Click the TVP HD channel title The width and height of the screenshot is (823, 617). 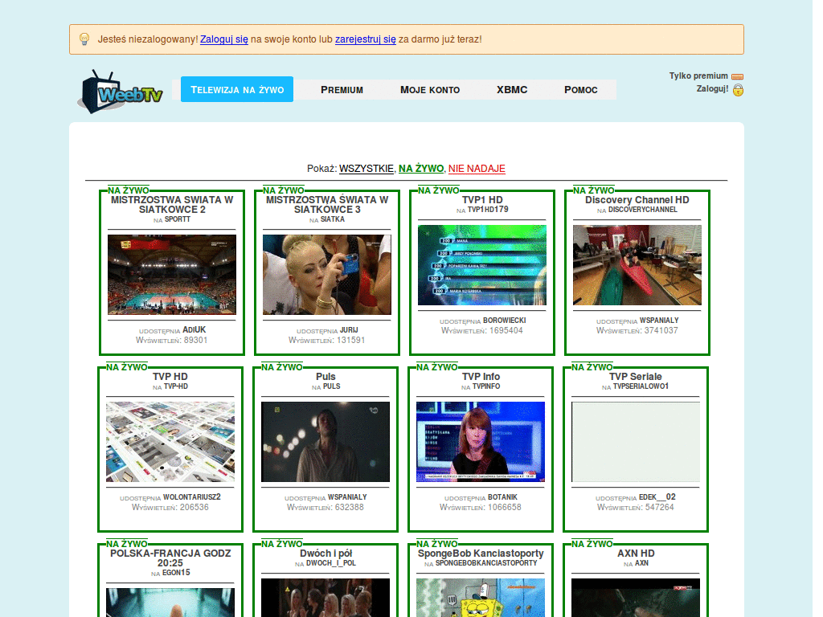(x=170, y=377)
